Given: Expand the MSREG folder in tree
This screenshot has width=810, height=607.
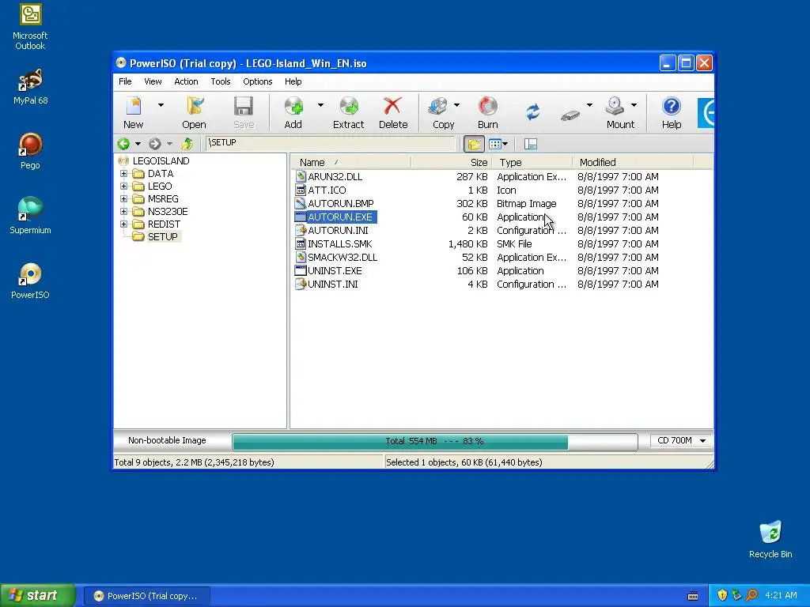Looking at the screenshot, I should (x=123, y=198).
